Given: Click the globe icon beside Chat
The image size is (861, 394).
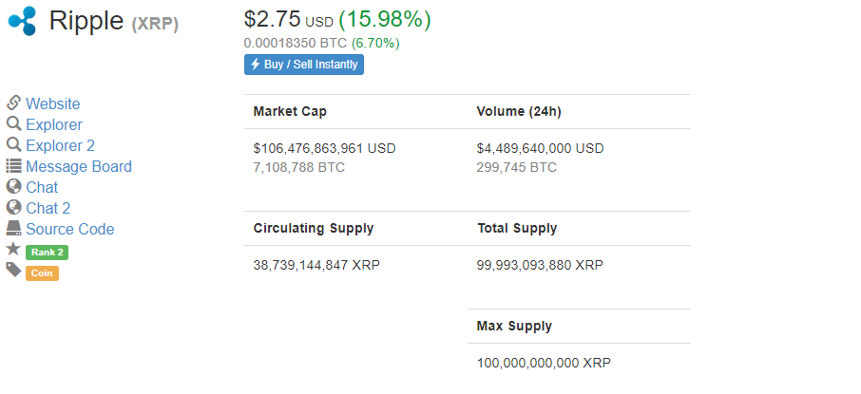Looking at the screenshot, I should point(13,187).
